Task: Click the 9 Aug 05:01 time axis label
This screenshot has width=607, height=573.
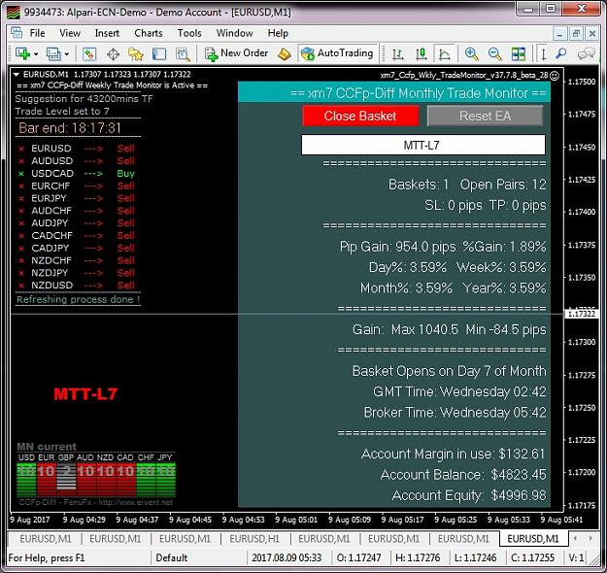Action: click(x=296, y=520)
